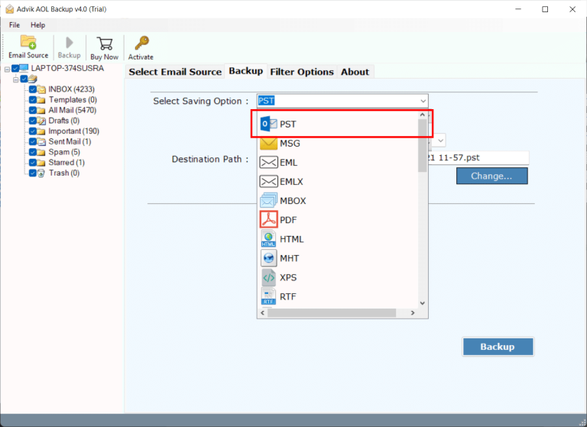Select the MBOX stacked mail icon
587x427 pixels.
[x=268, y=201]
